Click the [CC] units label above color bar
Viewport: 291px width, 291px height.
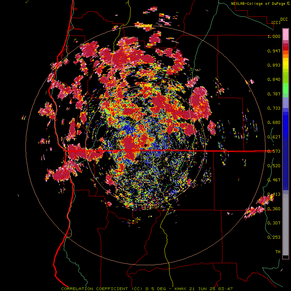pos(276,22)
